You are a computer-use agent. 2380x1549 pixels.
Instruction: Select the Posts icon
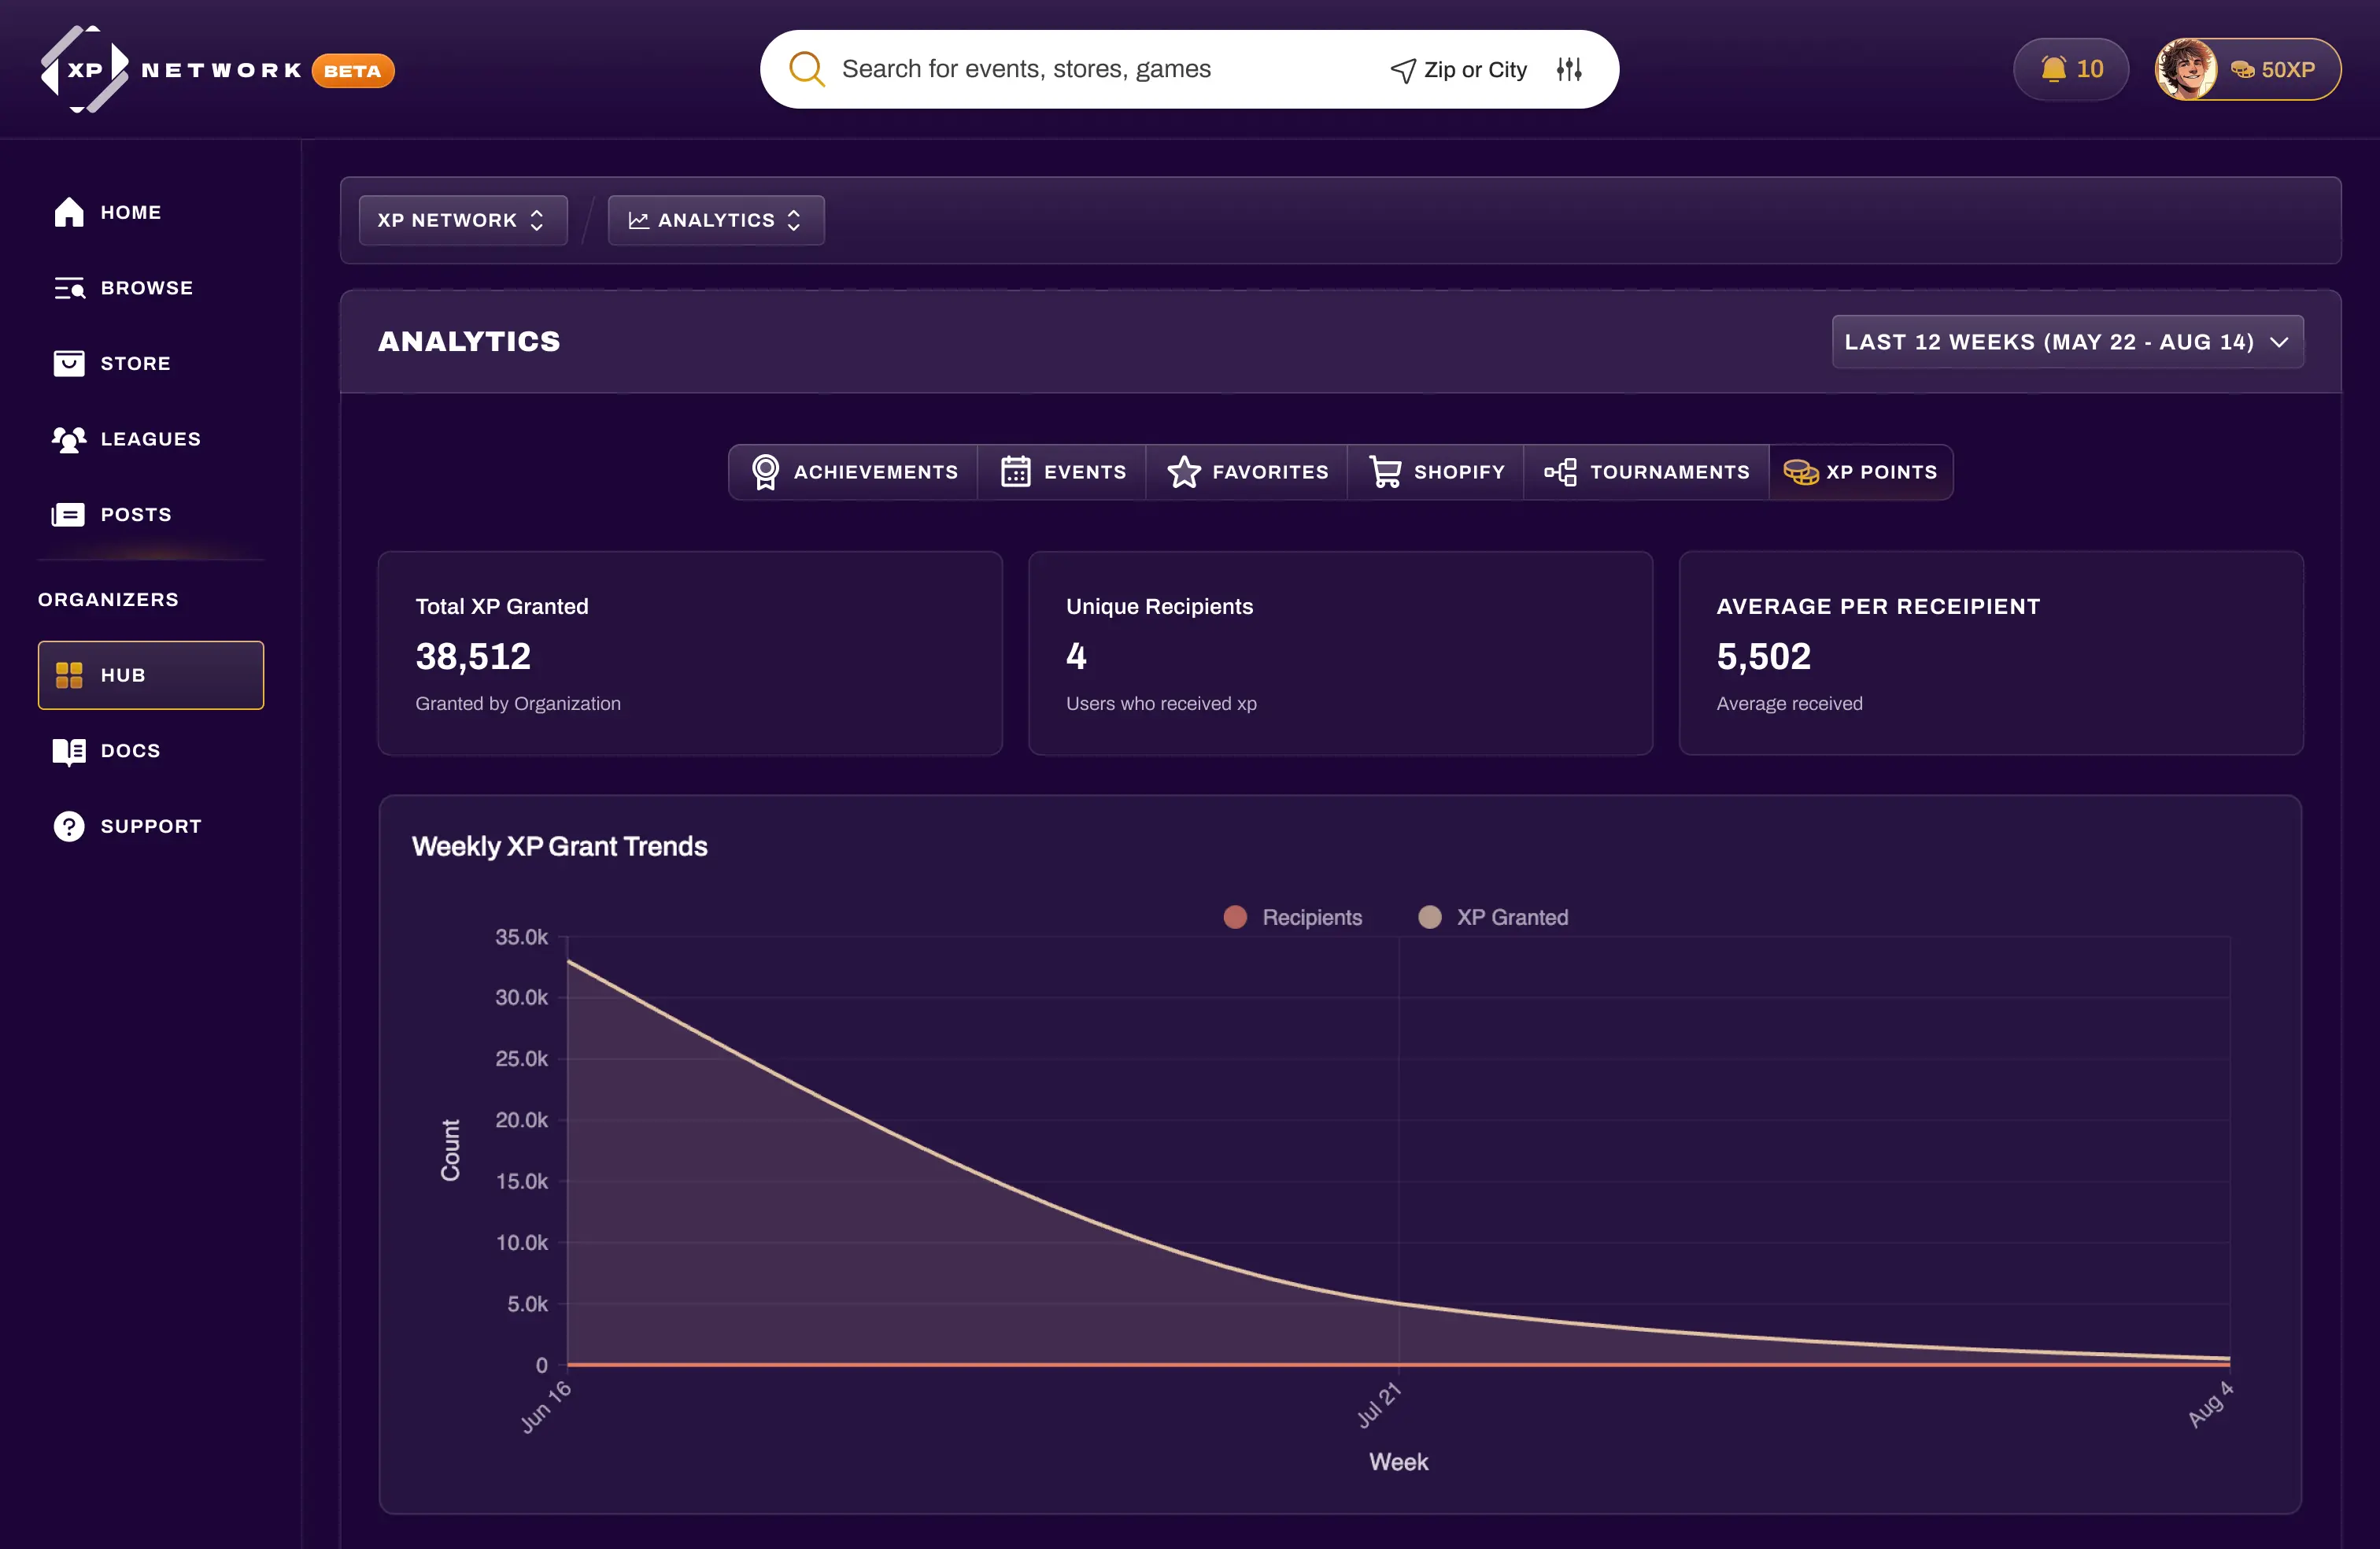click(68, 514)
